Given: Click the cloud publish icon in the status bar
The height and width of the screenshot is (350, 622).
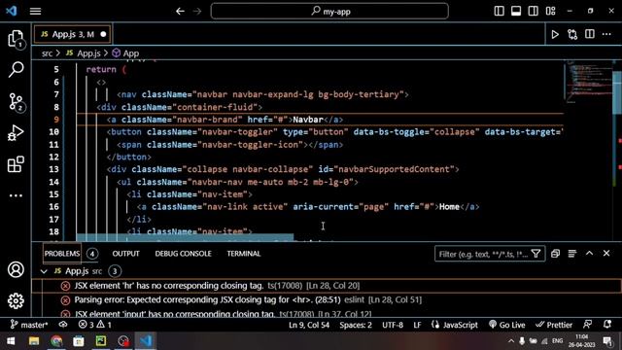Looking at the screenshot, I should coord(63,325).
